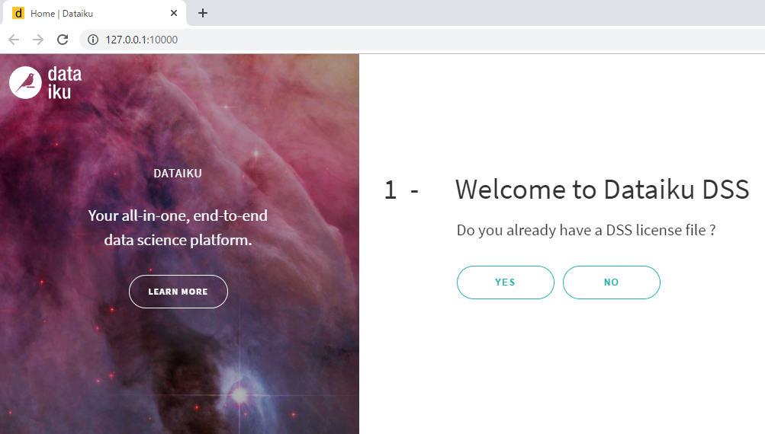The height and width of the screenshot is (434, 765).
Task: Answer YES to having a license file
Action: (506, 282)
